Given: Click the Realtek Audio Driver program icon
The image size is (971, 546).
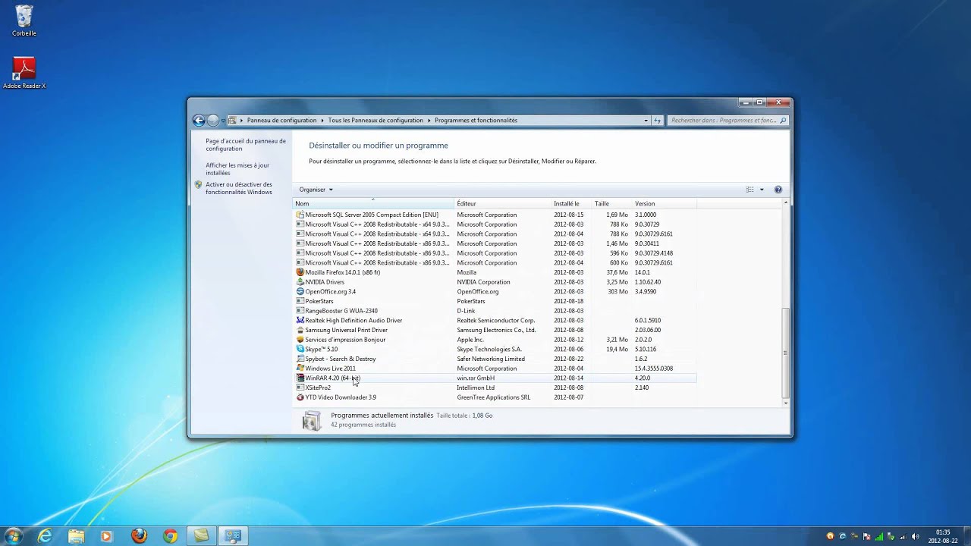Looking at the screenshot, I should 300,320.
